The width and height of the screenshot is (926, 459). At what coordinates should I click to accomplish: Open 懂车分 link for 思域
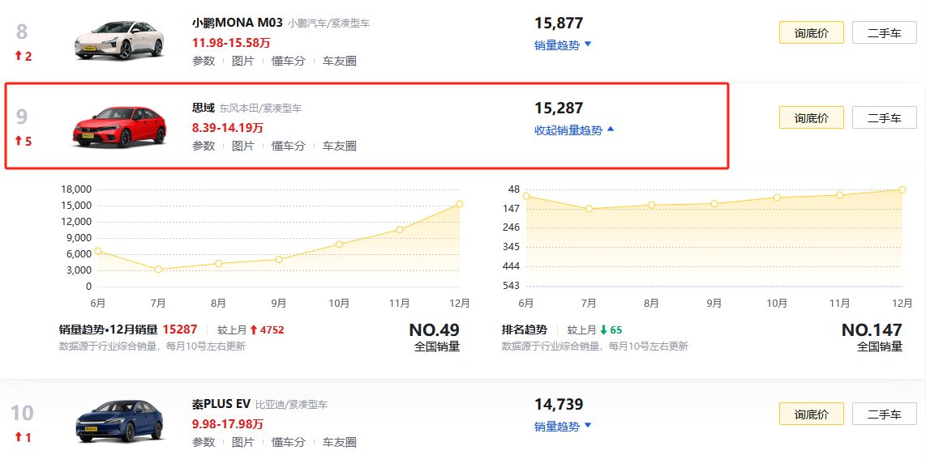coord(288,146)
